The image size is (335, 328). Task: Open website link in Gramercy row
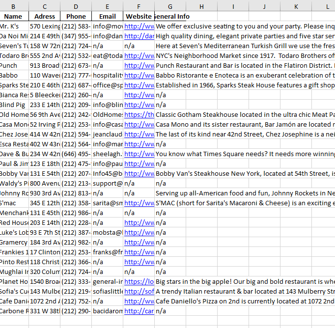[x=139, y=243]
